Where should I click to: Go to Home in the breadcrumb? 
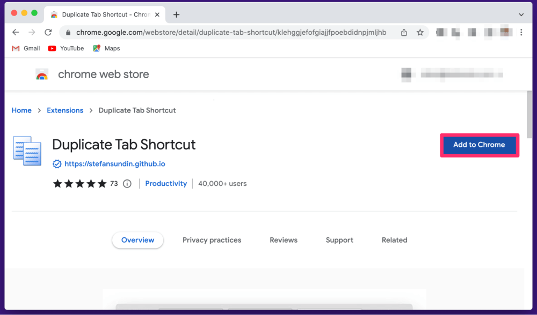[x=21, y=110]
